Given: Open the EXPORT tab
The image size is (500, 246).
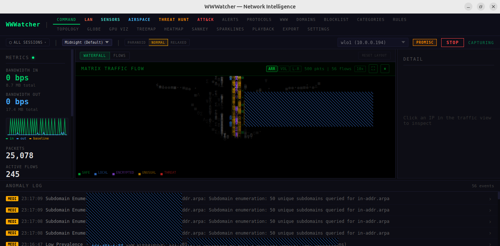Looking at the screenshot, I should coord(291,29).
